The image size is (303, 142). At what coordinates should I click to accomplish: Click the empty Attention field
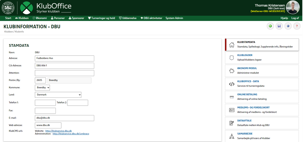pyautogui.click(x=64, y=73)
